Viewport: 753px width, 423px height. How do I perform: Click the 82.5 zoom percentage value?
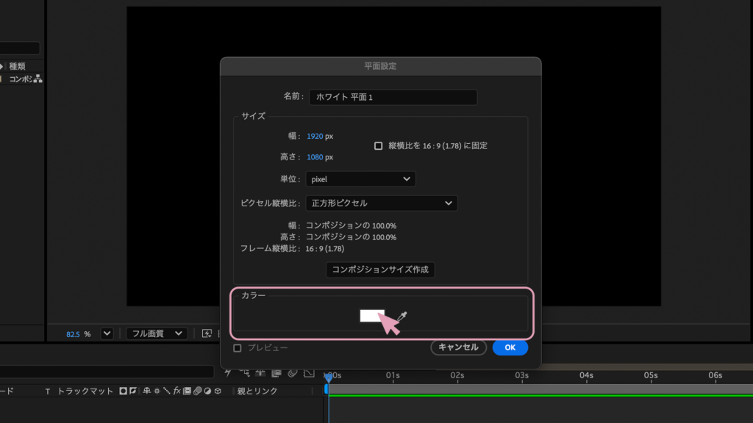73,334
